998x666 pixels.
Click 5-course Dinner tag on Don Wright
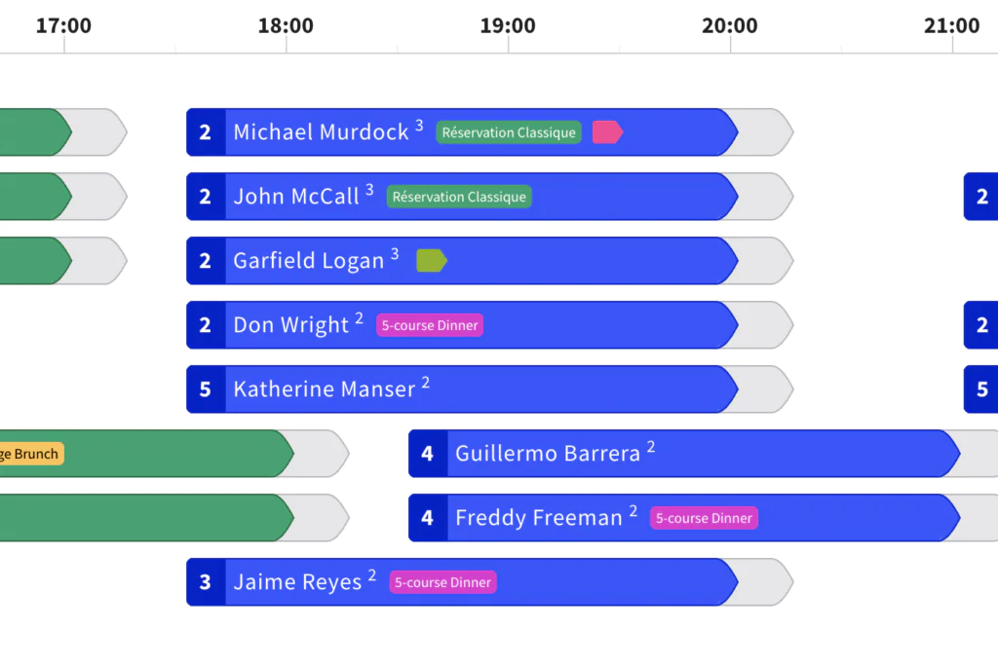coord(430,325)
